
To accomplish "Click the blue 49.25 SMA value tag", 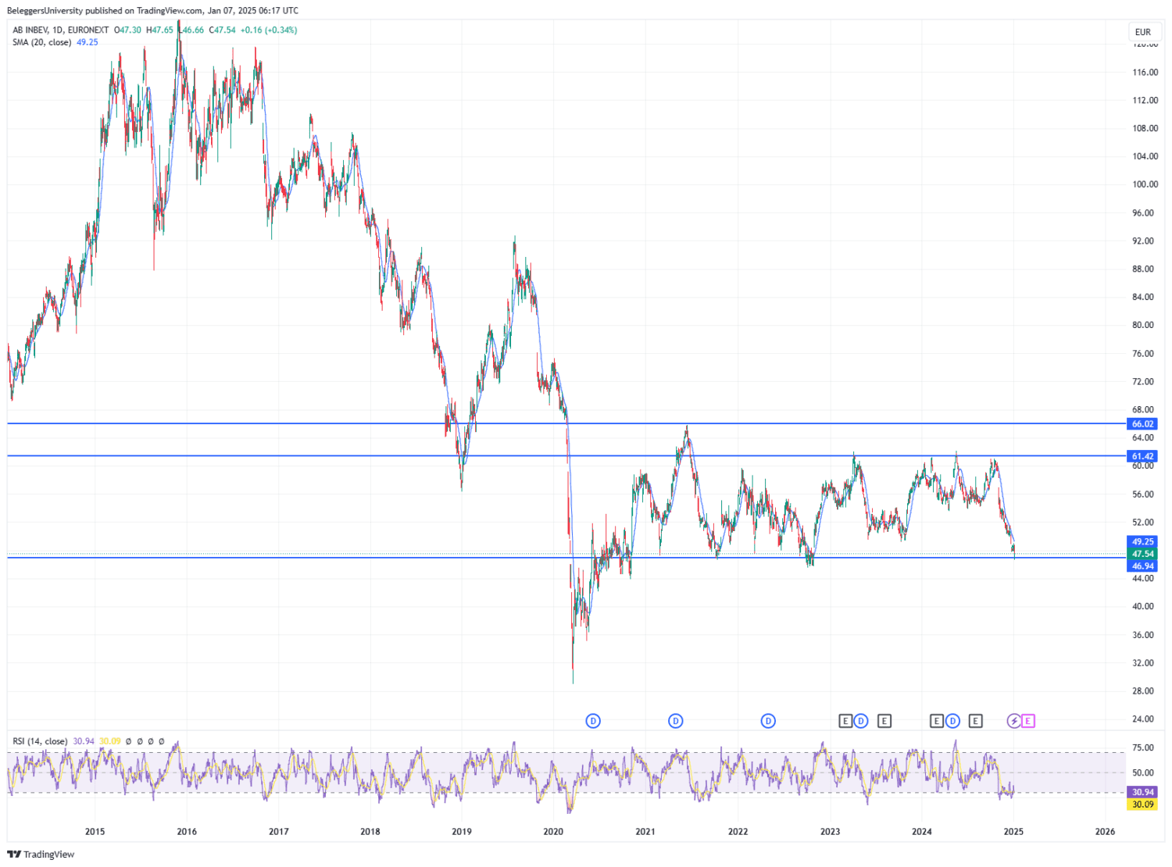I will pos(1142,541).
